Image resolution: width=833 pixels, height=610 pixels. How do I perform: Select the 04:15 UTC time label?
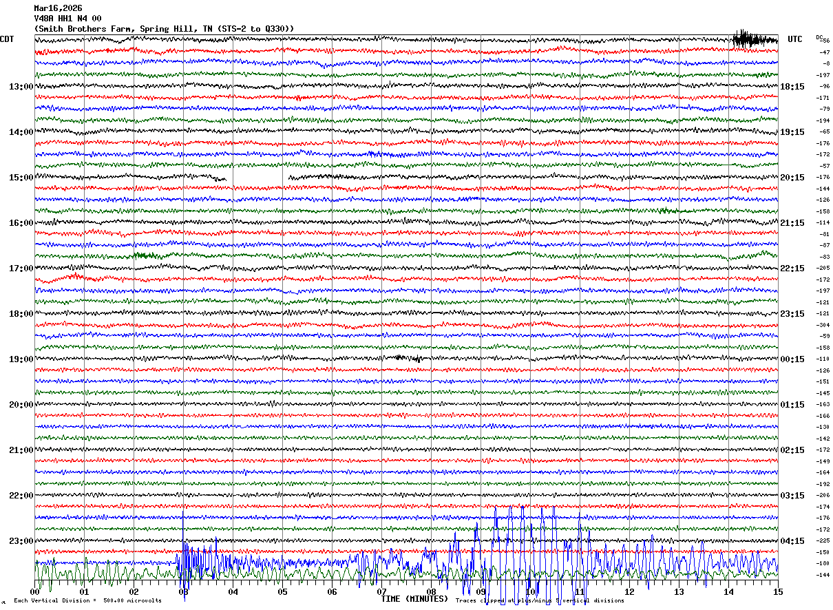[792, 541]
